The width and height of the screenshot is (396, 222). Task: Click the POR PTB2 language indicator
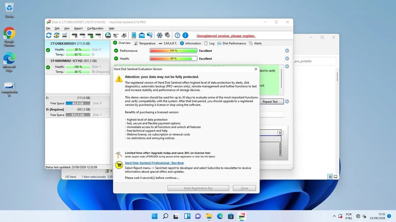pyautogui.click(x=349, y=216)
